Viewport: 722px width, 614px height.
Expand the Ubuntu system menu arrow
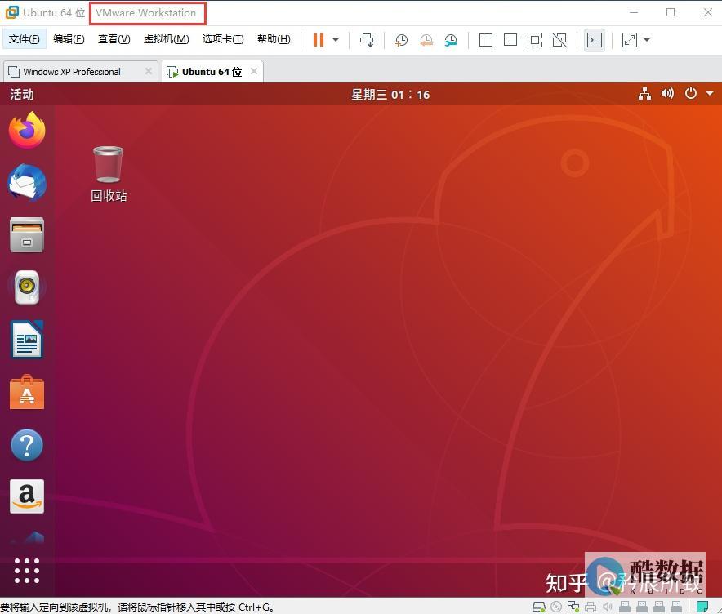(x=710, y=93)
